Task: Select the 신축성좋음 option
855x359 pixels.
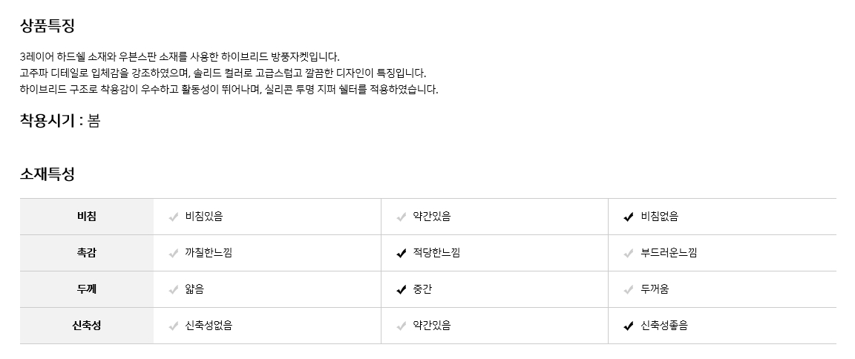Action: 664,326
